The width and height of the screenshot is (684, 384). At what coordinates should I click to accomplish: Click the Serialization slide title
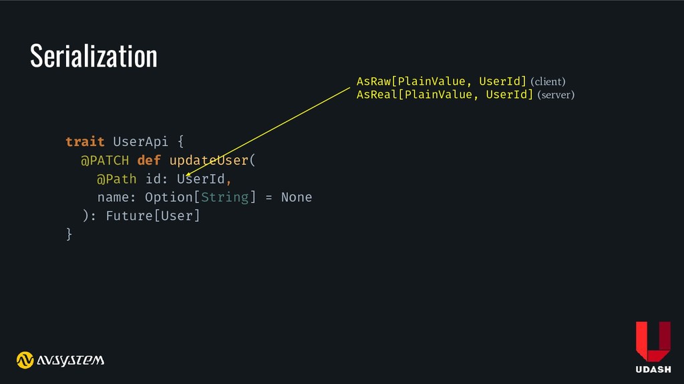click(x=94, y=56)
